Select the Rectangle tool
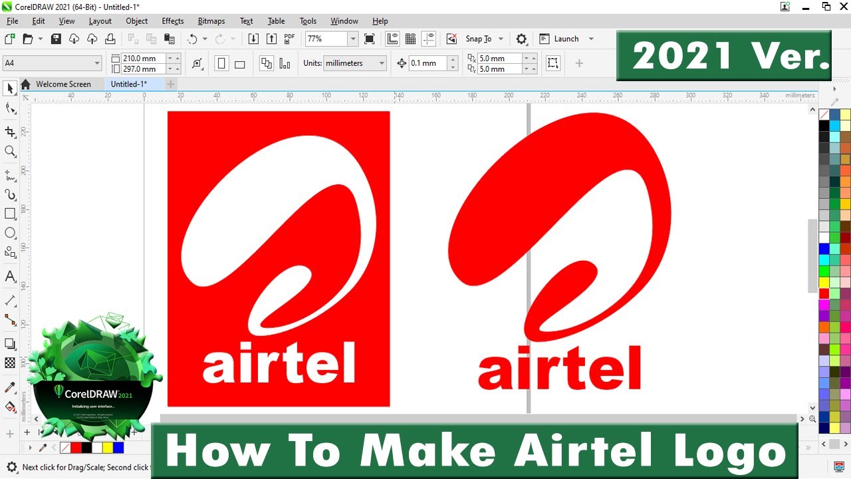The width and height of the screenshot is (851, 479). coord(10,214)
